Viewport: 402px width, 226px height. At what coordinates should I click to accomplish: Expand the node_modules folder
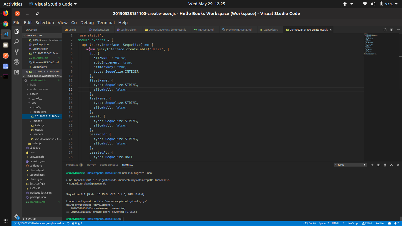42,89
